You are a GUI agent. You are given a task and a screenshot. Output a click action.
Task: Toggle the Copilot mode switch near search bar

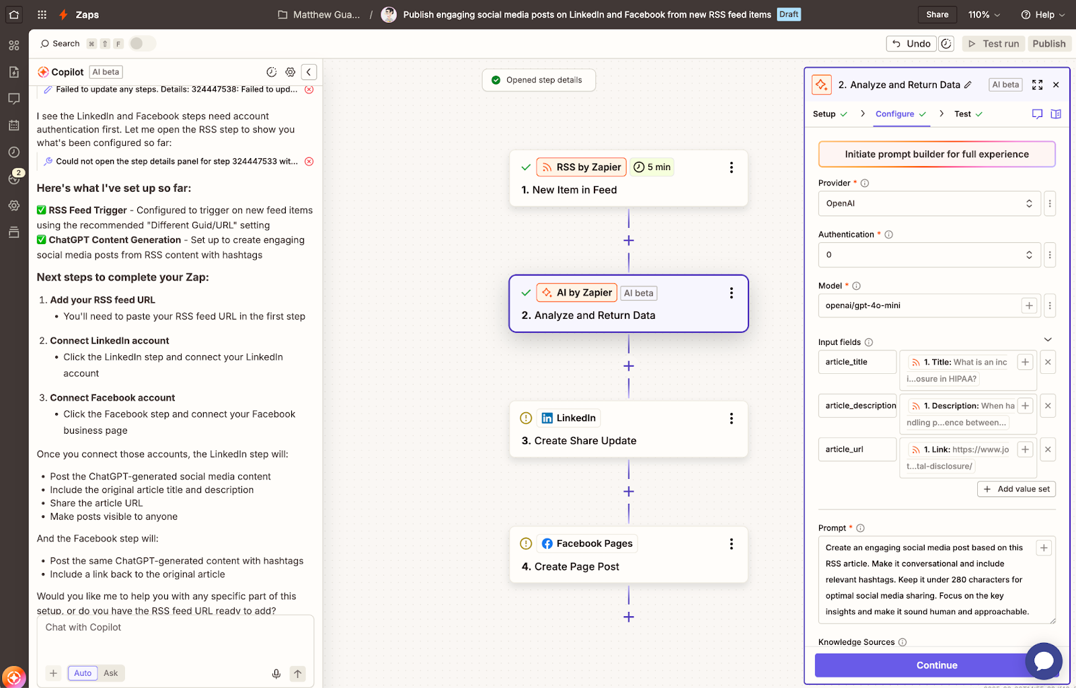142,42
